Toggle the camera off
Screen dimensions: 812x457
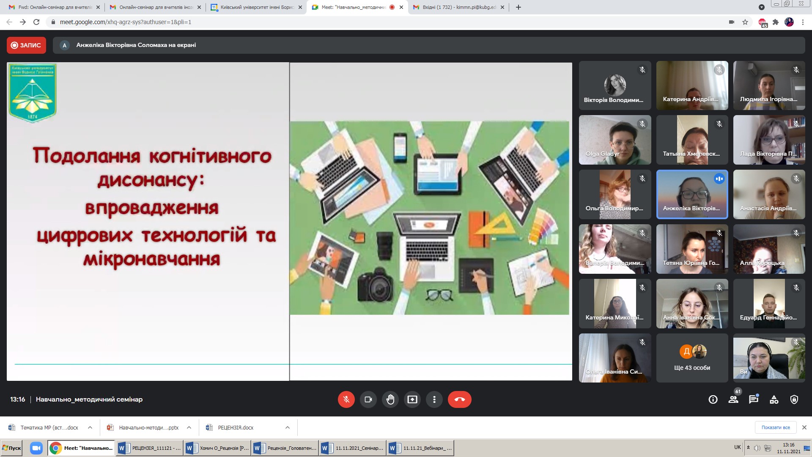[368, 399]
